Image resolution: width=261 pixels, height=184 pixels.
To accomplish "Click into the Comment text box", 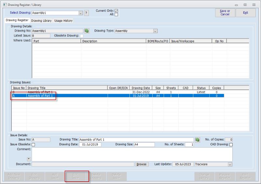I will 132,154.
